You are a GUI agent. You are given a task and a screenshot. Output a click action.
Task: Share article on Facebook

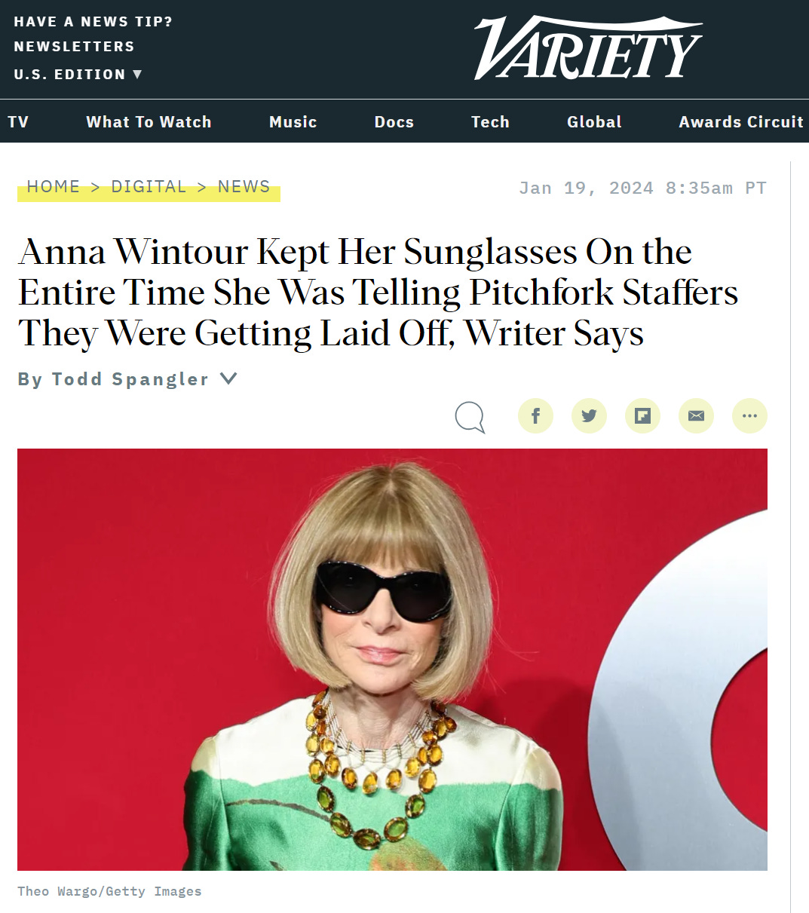[535, 415]
